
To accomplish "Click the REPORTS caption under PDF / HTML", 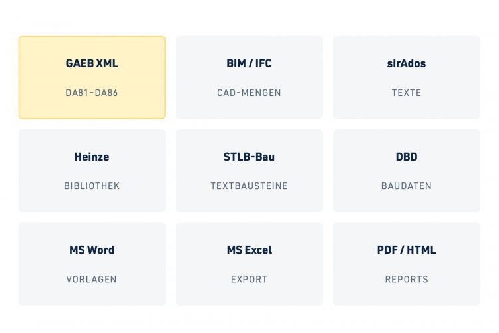I will coord(407,280).
